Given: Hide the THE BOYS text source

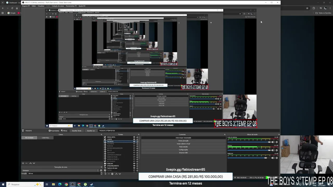Looking at the screenshot, I should (134, 142).
